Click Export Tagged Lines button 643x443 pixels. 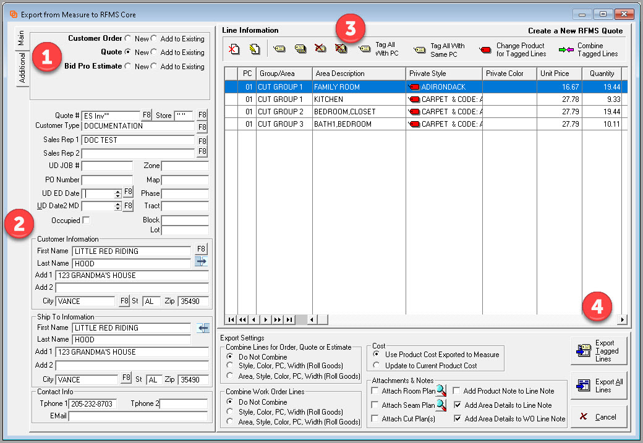(599, 351)
